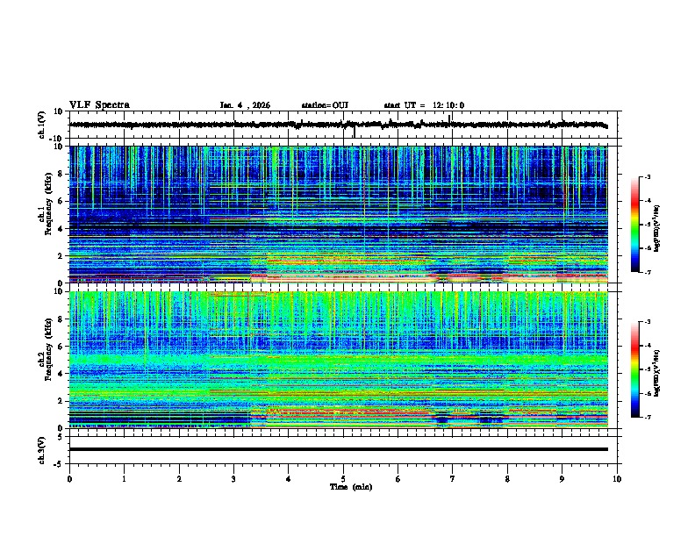Click the "ch.1(V)" axis label
Screen dimensions: 695x537
42,125
